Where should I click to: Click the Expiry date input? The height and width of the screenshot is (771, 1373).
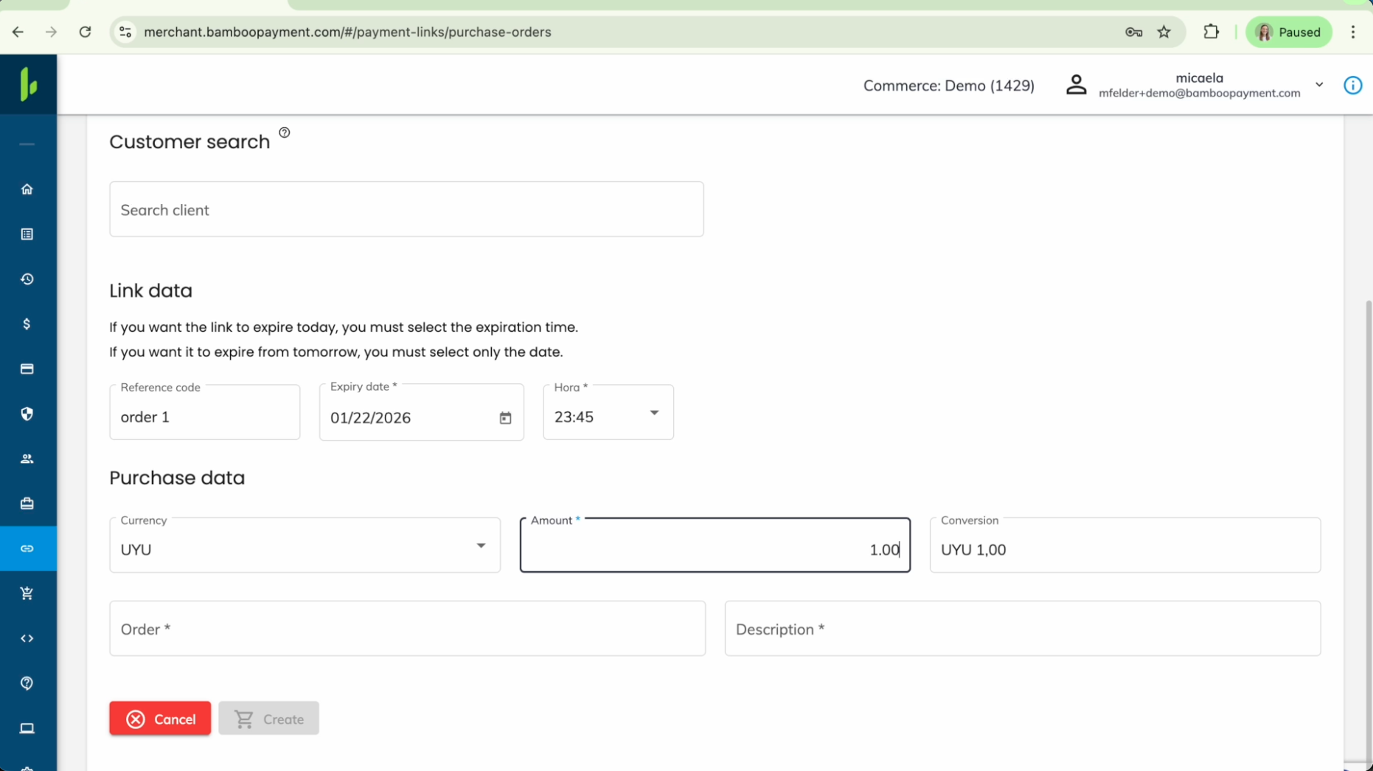click(x=422, y=412)
